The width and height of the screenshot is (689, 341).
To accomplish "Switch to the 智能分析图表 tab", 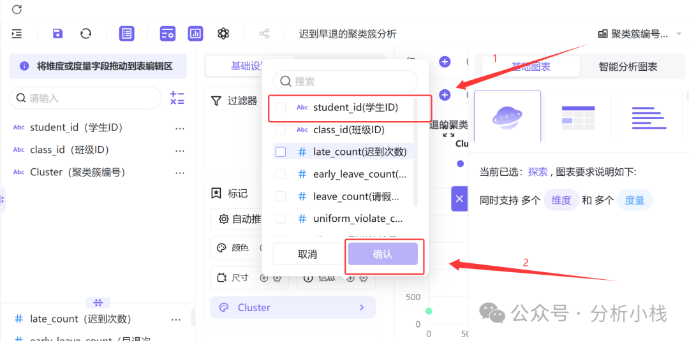I will coord(628,67).
